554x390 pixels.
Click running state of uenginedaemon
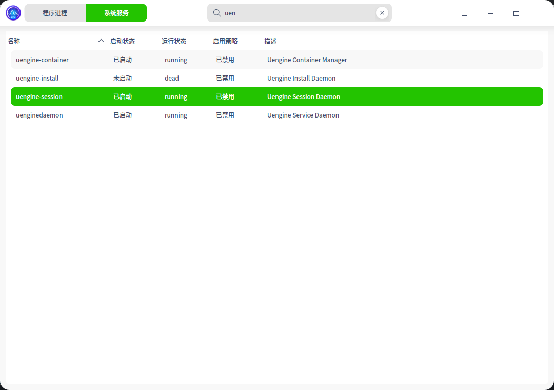(176, 115)
